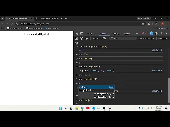Open the Chrome profile avatar
Image resolution: width=170 pixels, height=127 pixels.
(x=163, y=24)
